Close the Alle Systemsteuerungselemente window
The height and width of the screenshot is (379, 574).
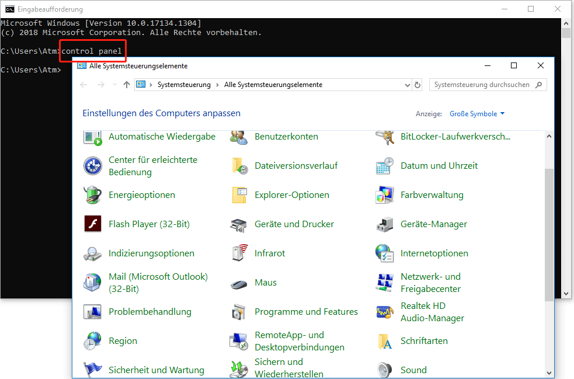pyautogui.click(x=540, y=65)
